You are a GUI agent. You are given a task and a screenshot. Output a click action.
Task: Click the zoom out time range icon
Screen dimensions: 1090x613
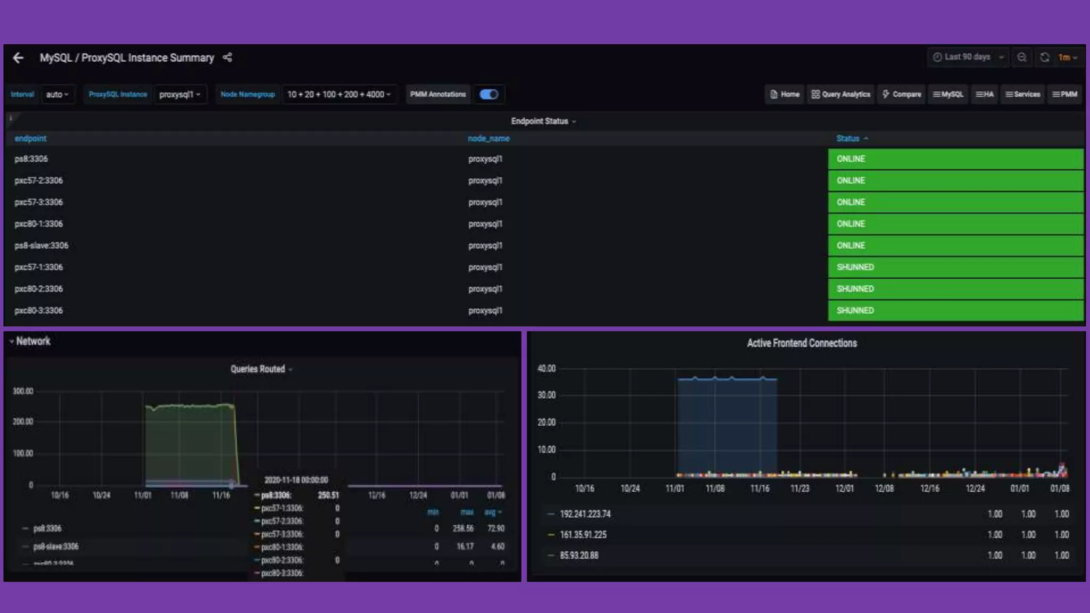click(1021, 57)
